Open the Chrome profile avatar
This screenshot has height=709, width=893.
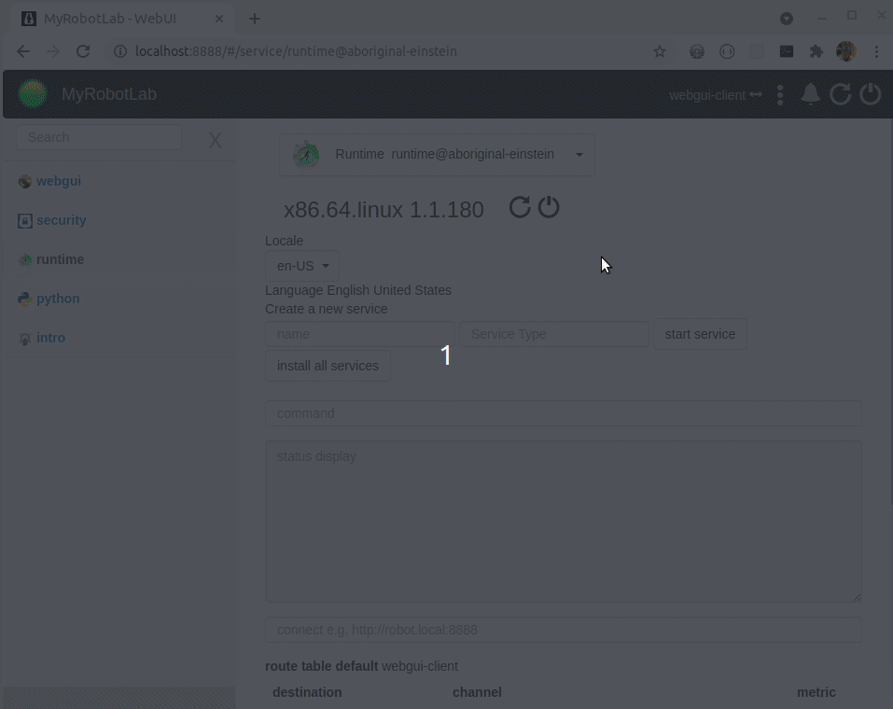[x=846, y=52]
